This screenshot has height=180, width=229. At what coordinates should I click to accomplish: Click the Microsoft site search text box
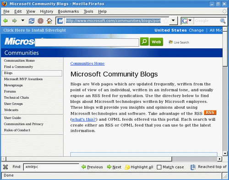pyautogui.click(x=87, y=42)
